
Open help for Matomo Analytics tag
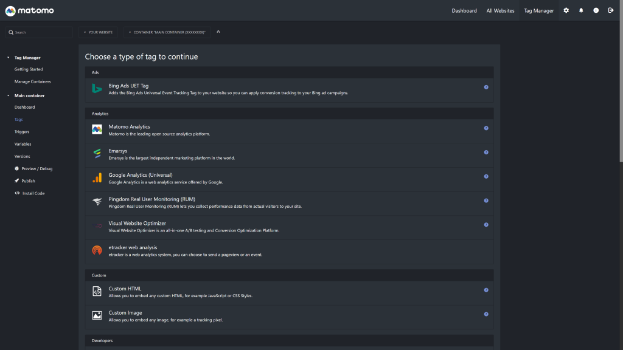point(486,128)
